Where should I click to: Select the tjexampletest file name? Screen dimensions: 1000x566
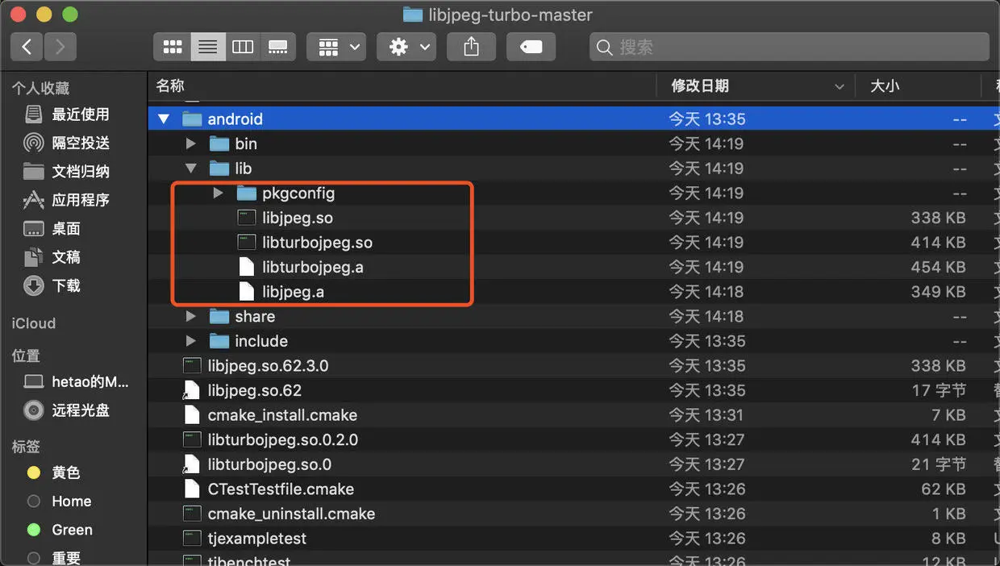pyautogui.click(x=257, y=538)
